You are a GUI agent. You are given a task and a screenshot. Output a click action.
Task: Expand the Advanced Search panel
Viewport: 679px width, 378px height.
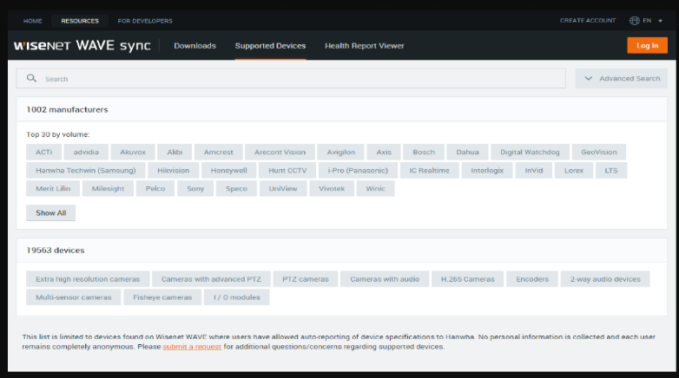622,78
